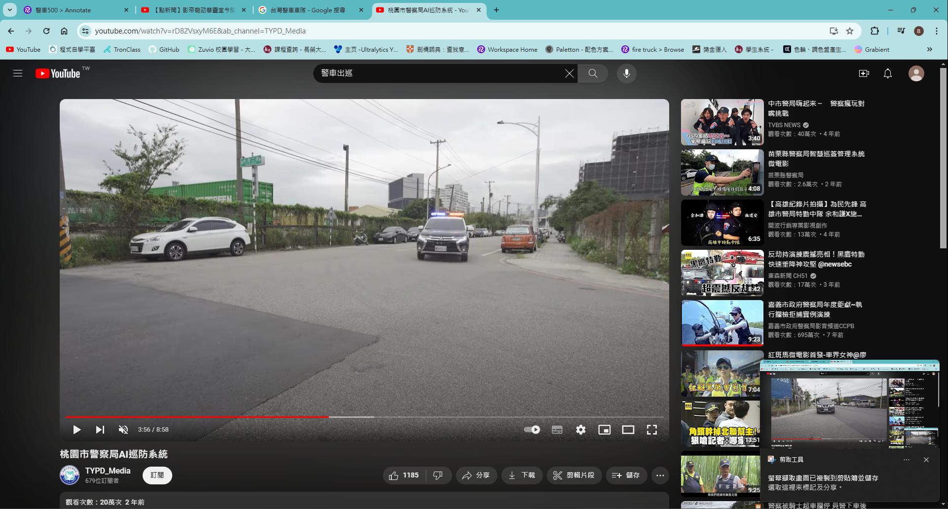
Task: Clear the search box text
Action: tap(569, 73)
